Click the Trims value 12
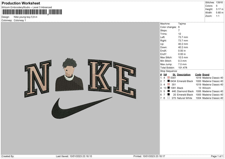This screenshot has height=159, width=225. pyautogui.click(x=180, y=34)
